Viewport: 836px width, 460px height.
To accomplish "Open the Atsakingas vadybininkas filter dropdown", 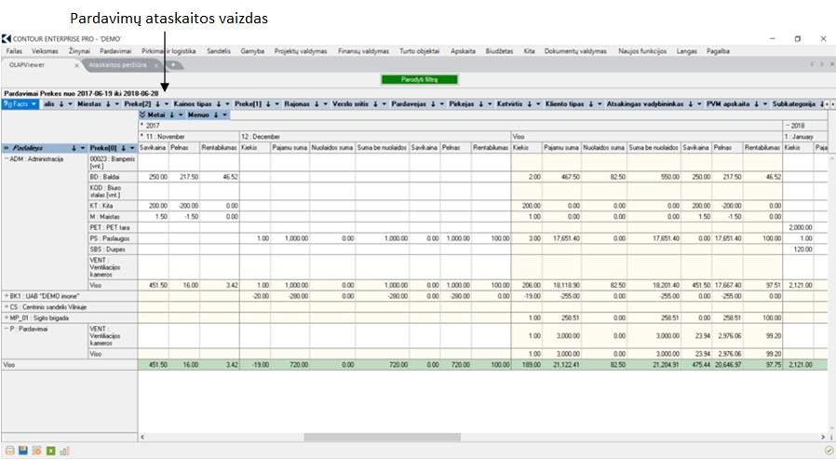I will coord(699,104).
